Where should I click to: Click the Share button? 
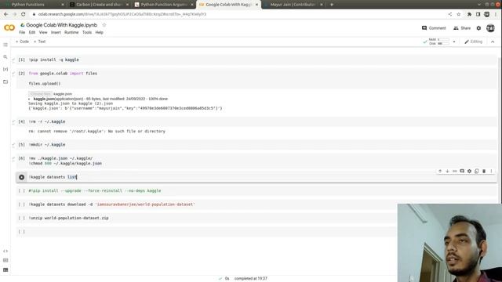462,28
